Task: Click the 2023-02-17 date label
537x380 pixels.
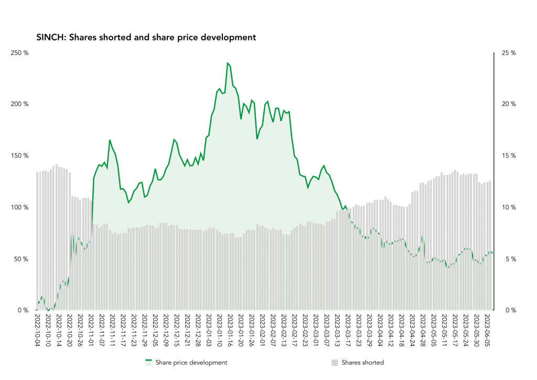Action: pos(295,330)
